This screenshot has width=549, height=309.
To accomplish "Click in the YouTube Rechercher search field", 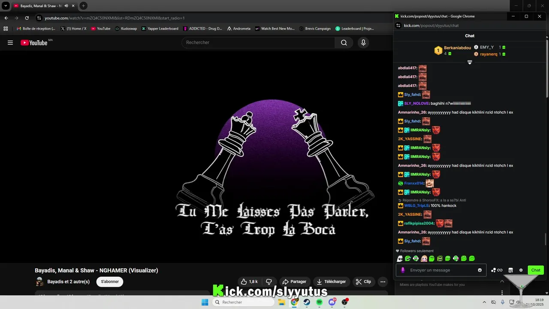I will [x=258, y=42].
